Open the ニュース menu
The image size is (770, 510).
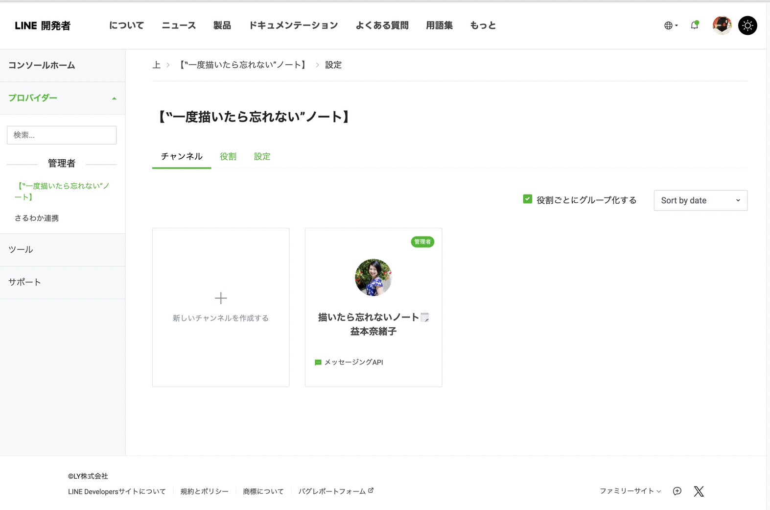[179, 25]
